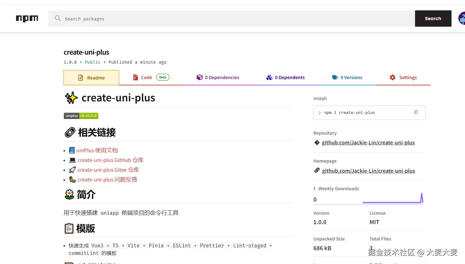
Task: Open the create-uni-plus GitHub 仓库 link
Action: [x=111, y=160]
